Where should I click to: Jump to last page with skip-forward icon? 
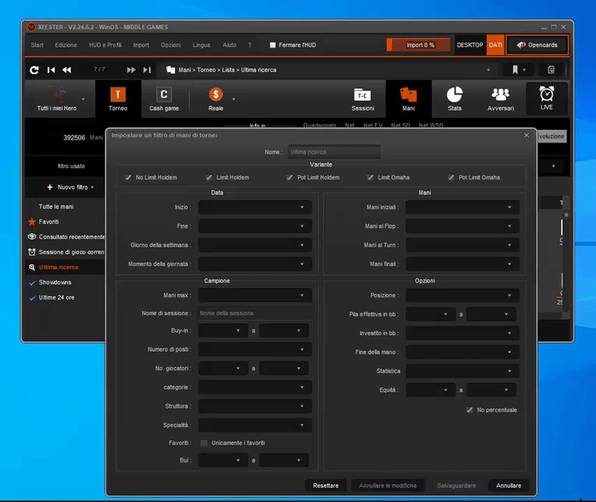(x=147, y=70)
